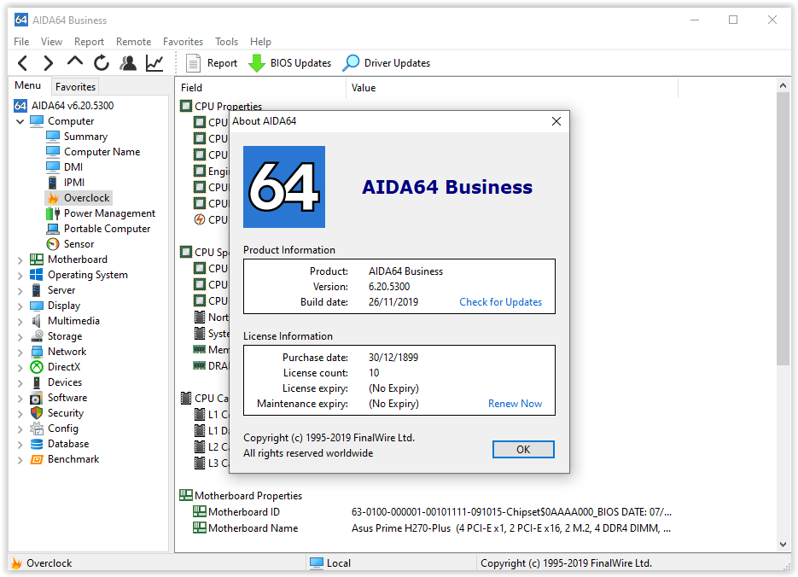Expand the Benchmark tree node

coord(20,460)
